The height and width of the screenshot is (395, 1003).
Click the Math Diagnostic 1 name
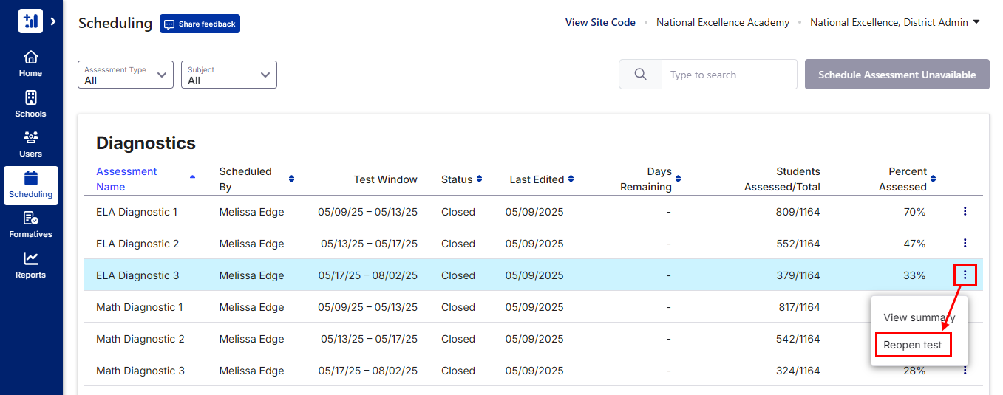point(140,307)
